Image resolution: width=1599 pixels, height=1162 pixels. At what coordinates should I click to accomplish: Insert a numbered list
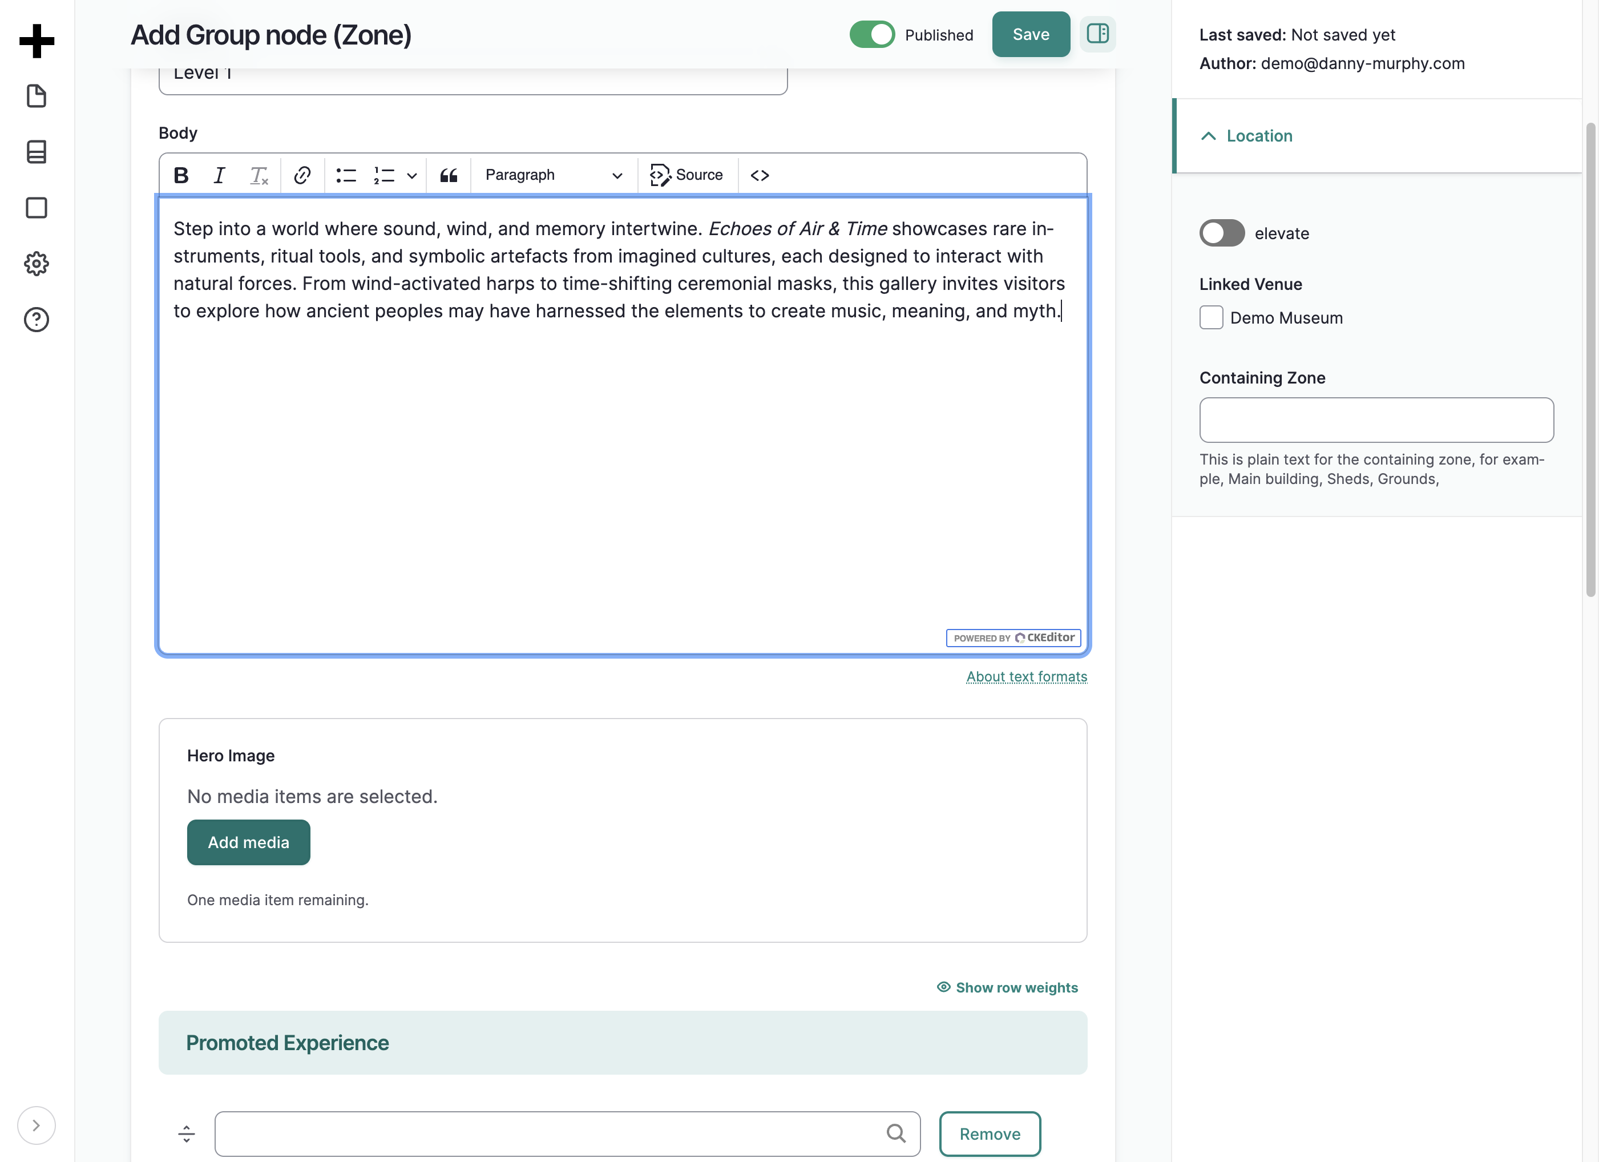pyautogui.click(x=384, y=175)
